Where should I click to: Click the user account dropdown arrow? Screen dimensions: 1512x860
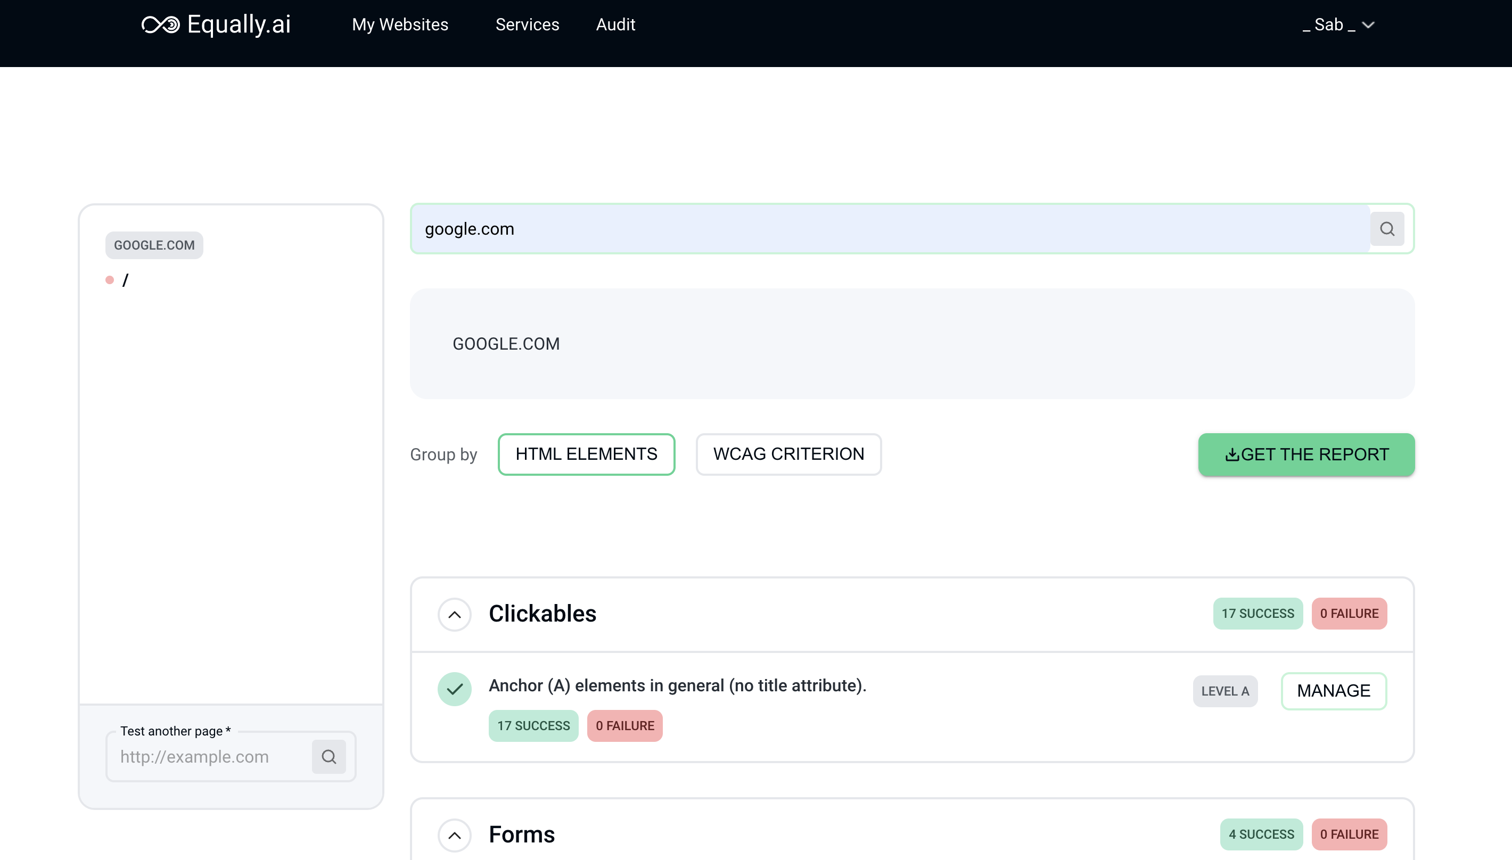(1369, 25)
